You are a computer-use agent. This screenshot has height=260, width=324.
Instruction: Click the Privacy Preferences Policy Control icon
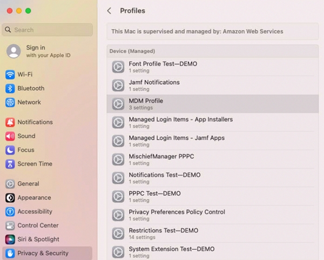(118, 215)
